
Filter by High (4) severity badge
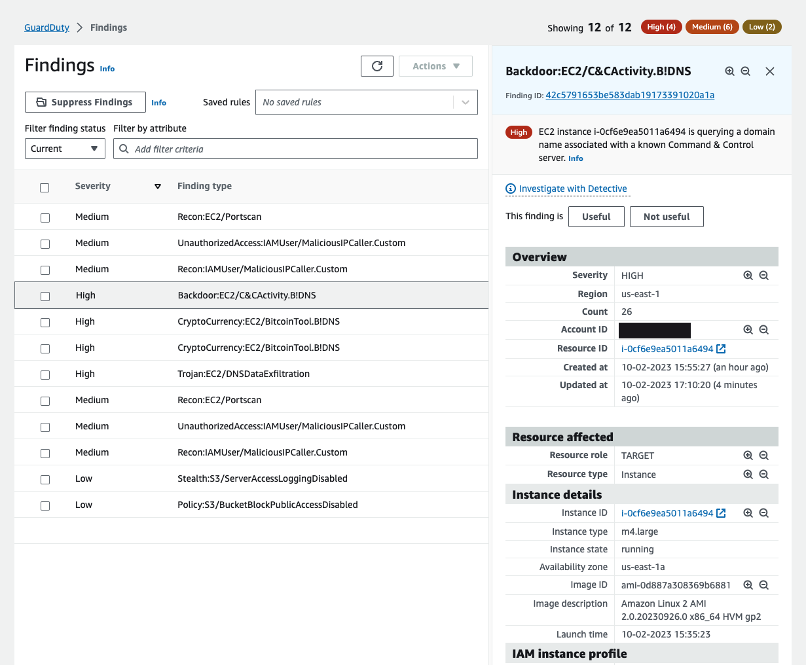click(661, 27)
